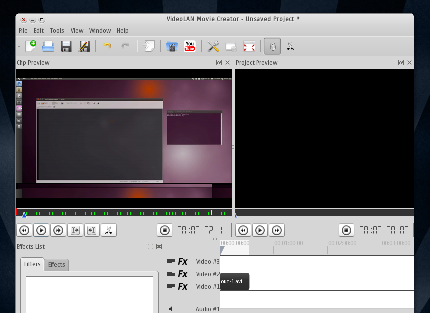Click the project preview timecode 00:00:00.00
Viewport: 430px width, 313px height.
[x=384, y=230]
